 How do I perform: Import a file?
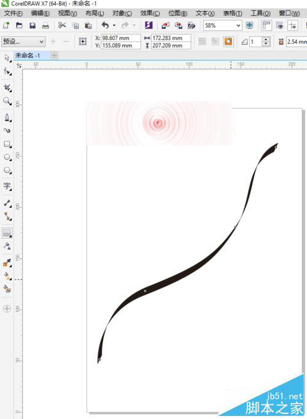tap(166, 26)
